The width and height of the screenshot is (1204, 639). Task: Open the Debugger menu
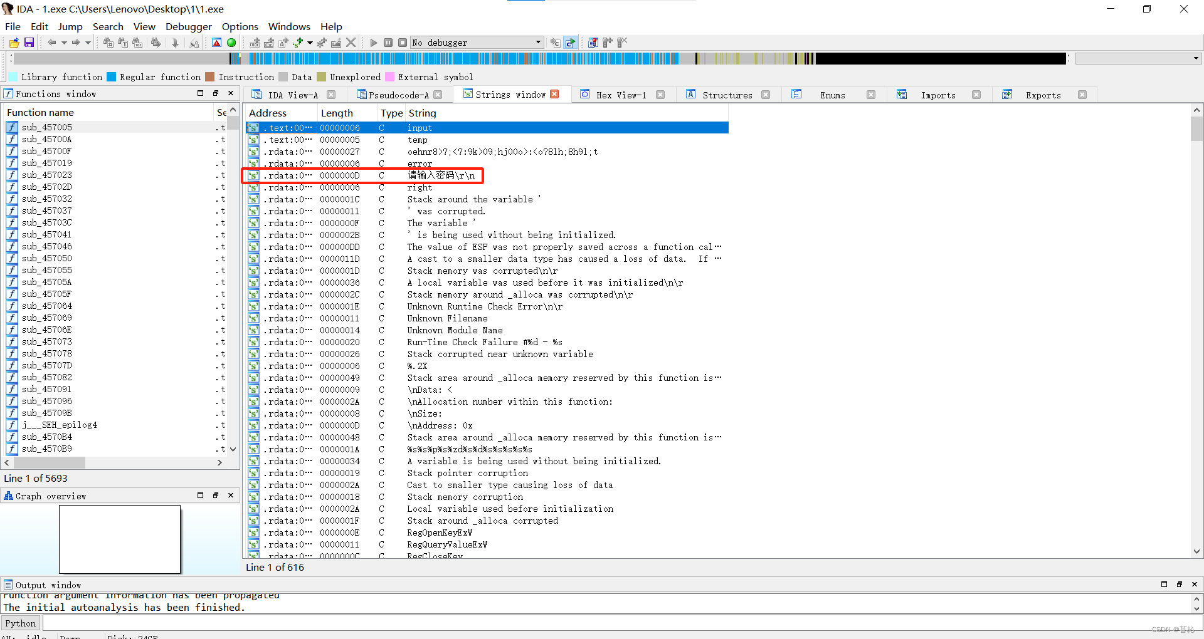tap(188, 26)
